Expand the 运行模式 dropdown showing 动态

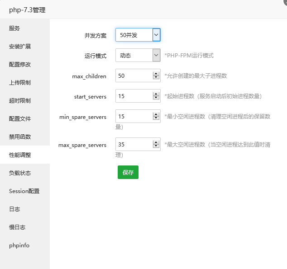138,55
